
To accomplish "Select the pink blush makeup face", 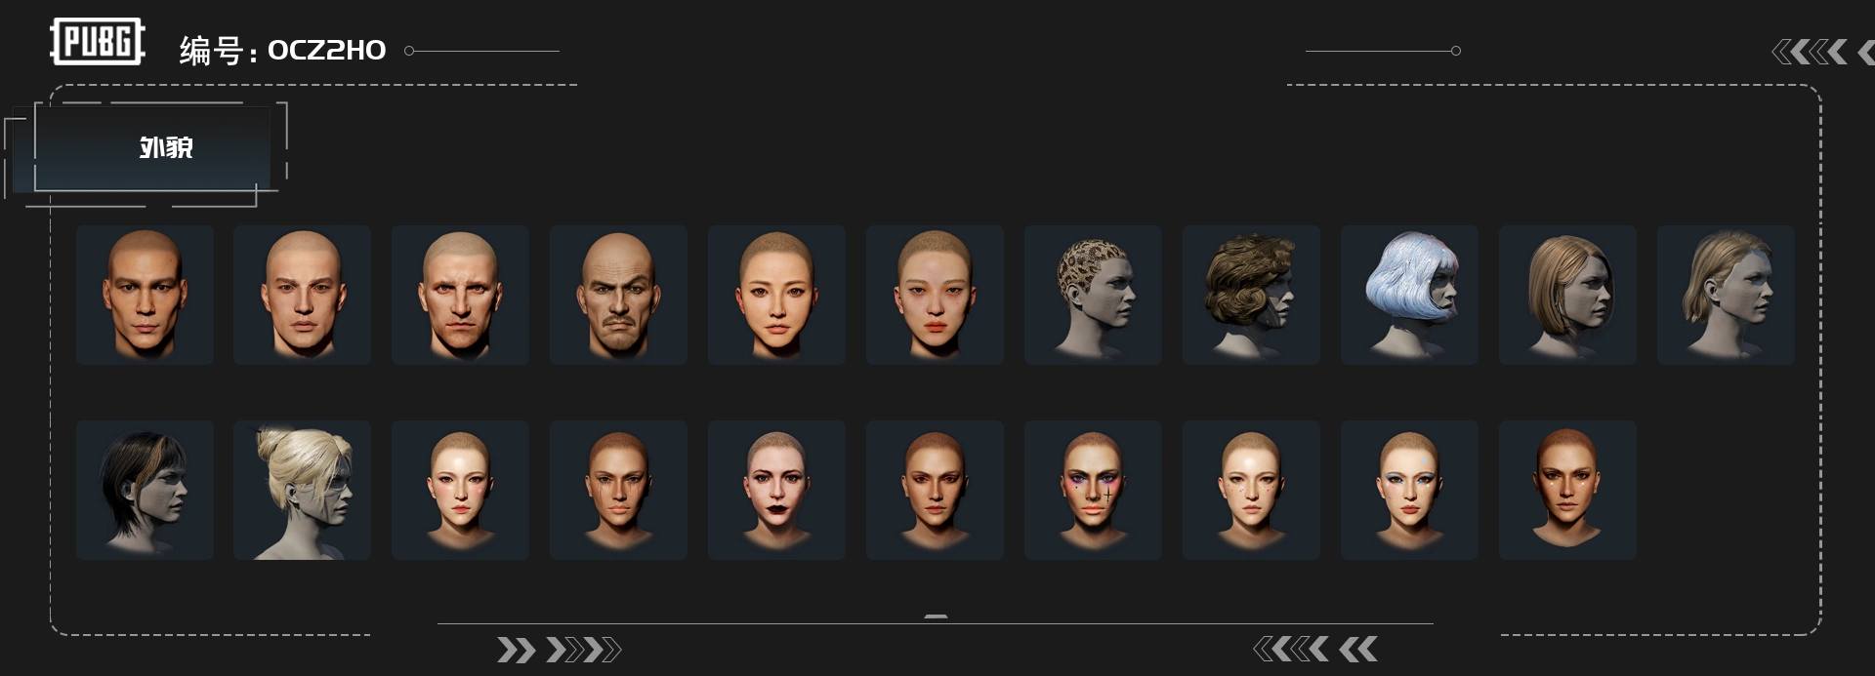I will click(461, 490).
